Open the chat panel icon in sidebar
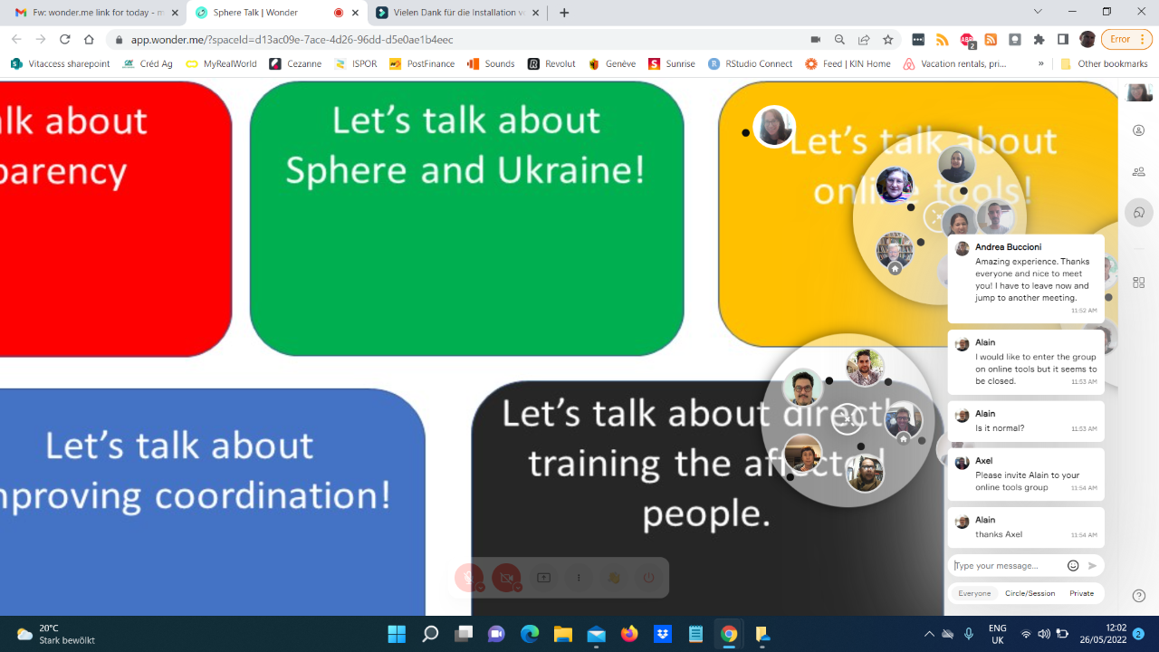This screenshot has width=1159, height=652. click(1138, 213)
